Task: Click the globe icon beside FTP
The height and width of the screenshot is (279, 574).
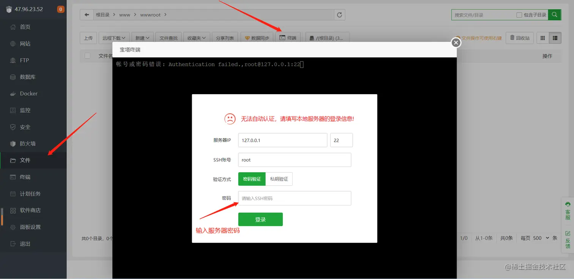Action: [x=13, y=60]
